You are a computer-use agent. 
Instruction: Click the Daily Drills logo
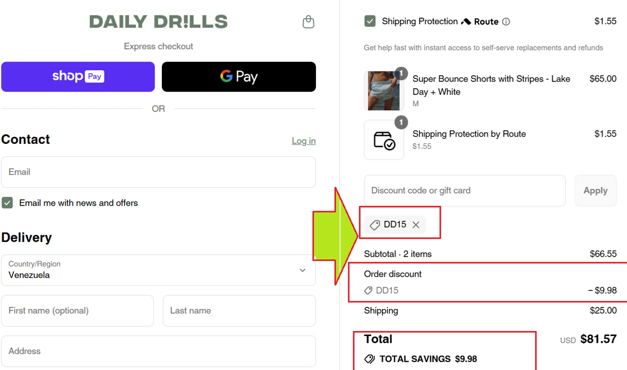(158, 22)
